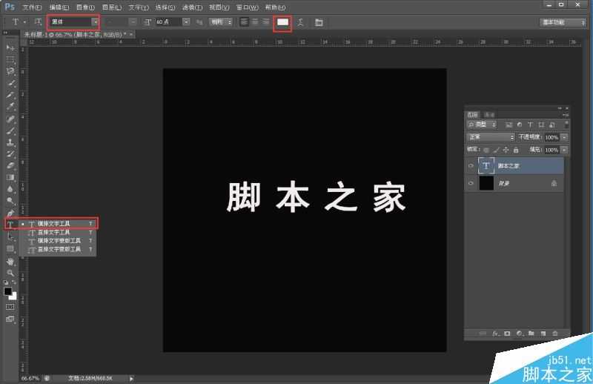Screen dimensions: 593x384
Task: Toggle the lock all button in Layers panel
Action: 516,150
